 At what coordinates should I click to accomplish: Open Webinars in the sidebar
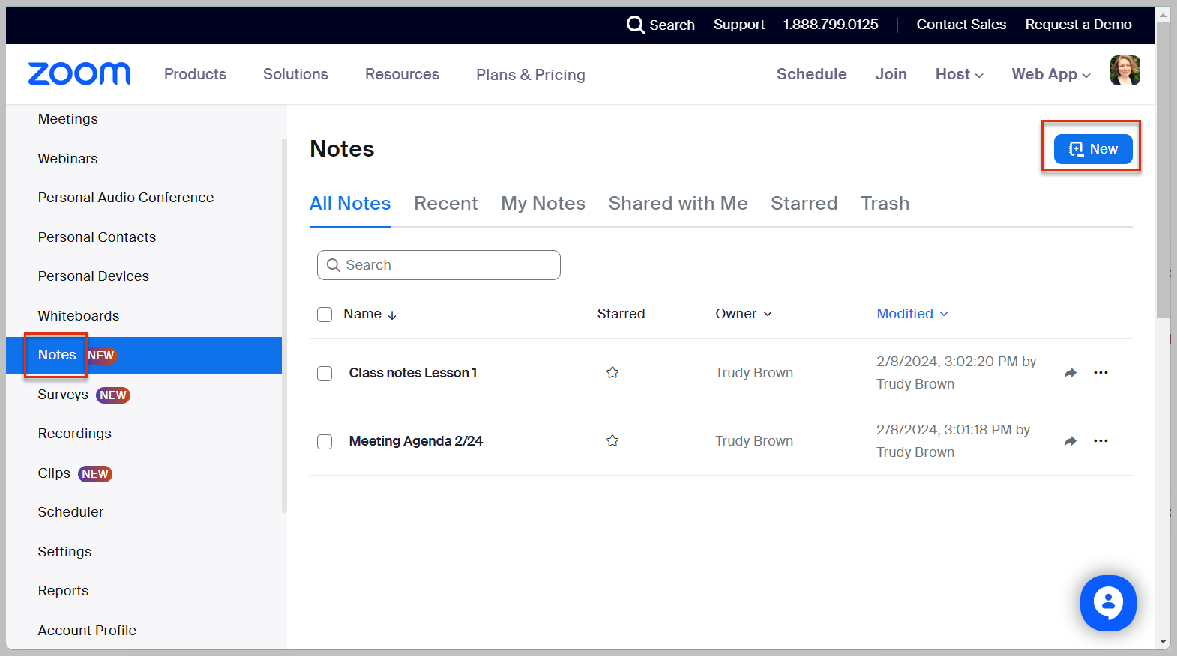click(x=68, y=159)
